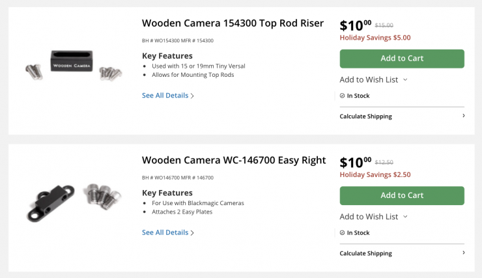This screenshot has height=278, width=482.
Task: Expand the Add to Wish List dropdown for the Easy Right
Action: point(369,216)
